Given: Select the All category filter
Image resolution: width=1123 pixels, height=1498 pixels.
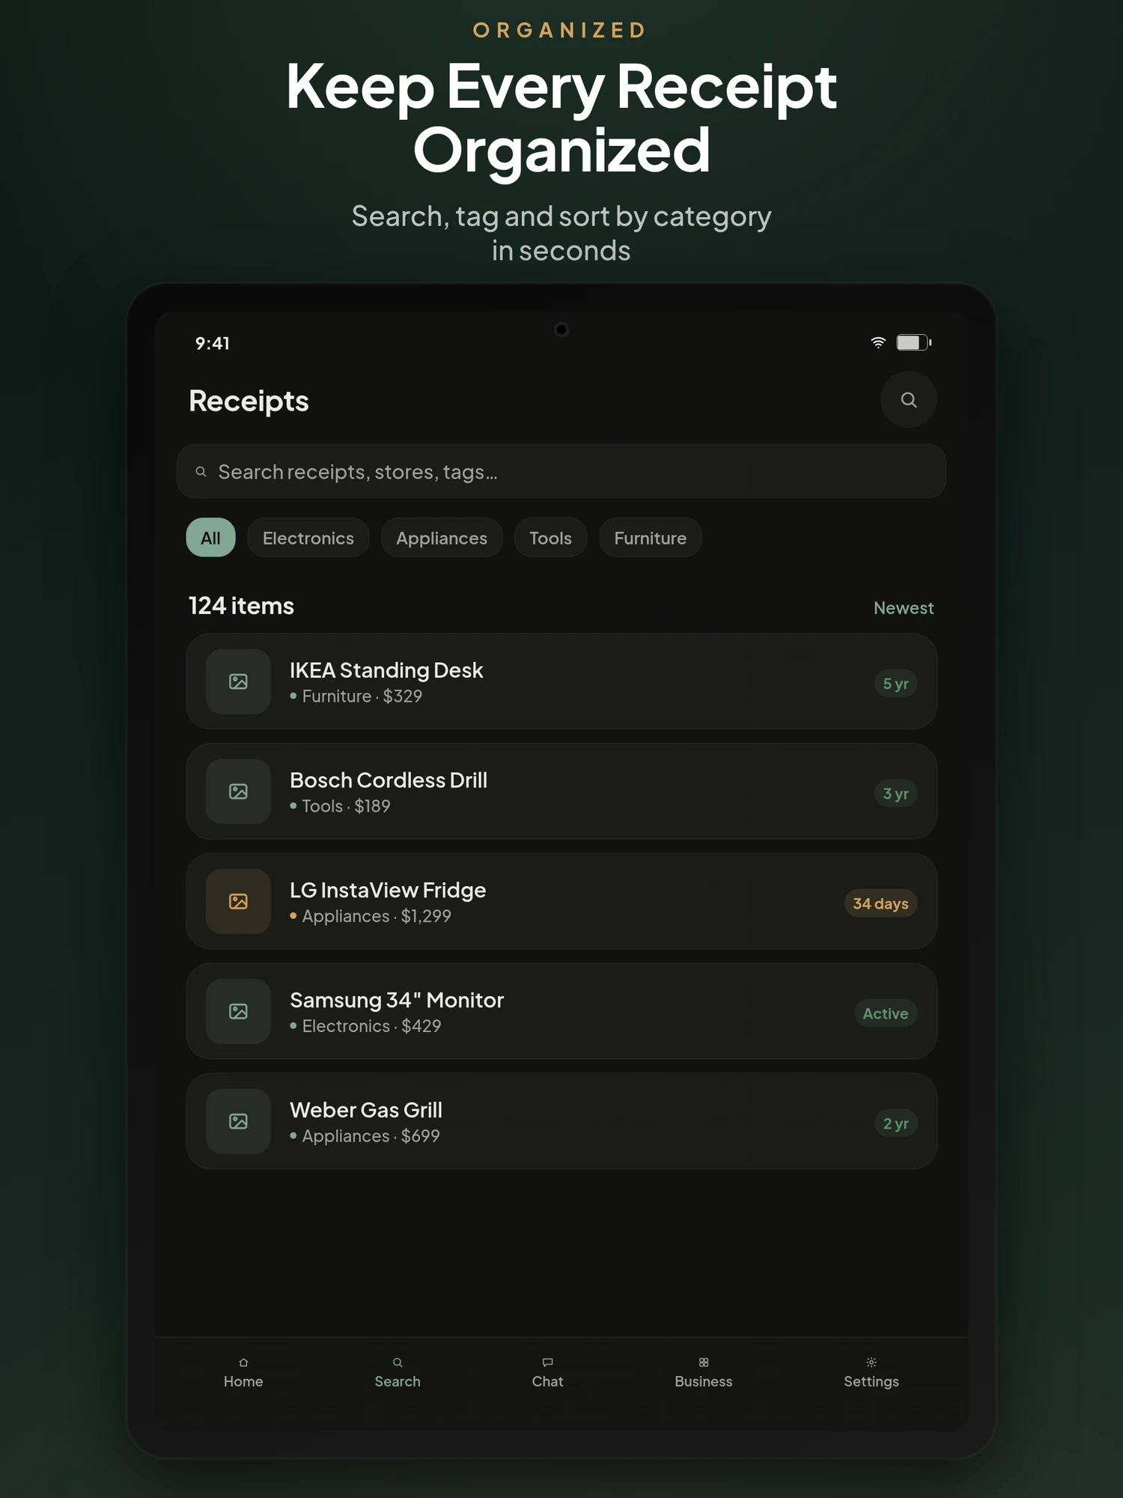Looking at the screenshot, I should (x=210, y=538).
